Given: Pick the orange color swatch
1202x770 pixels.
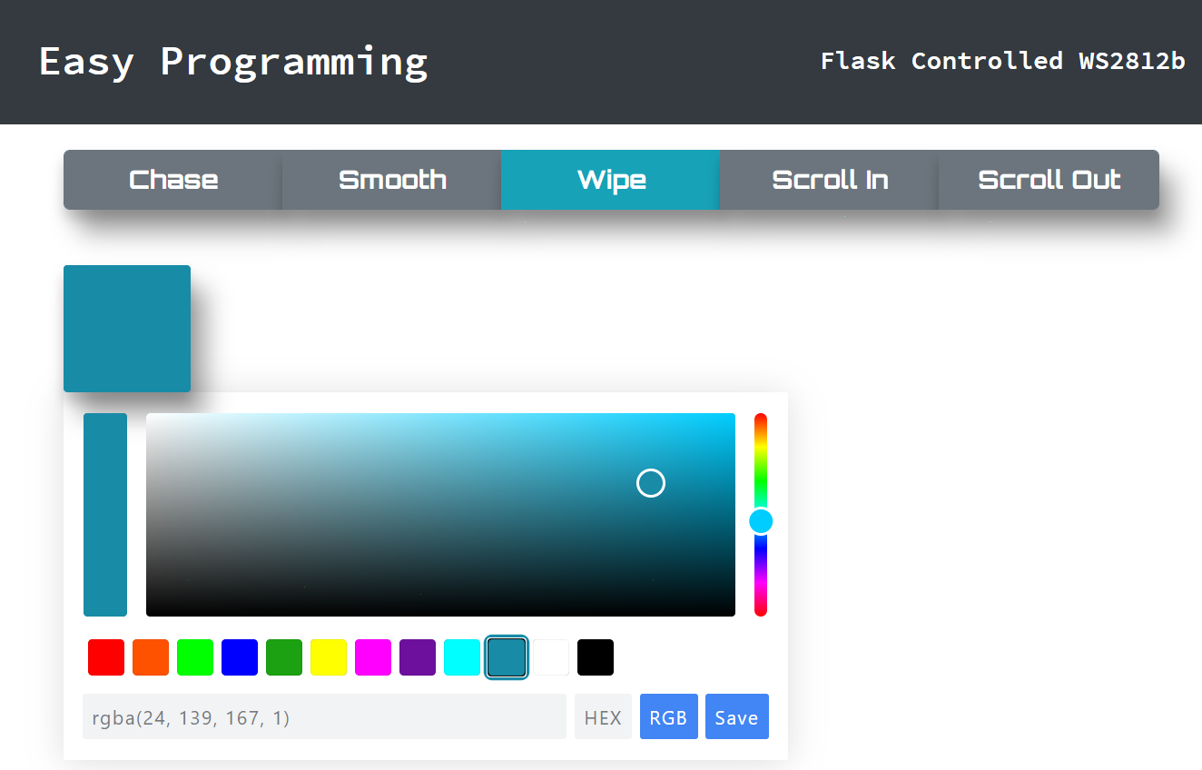Looking at the screenshot, I should pos(151,657).
